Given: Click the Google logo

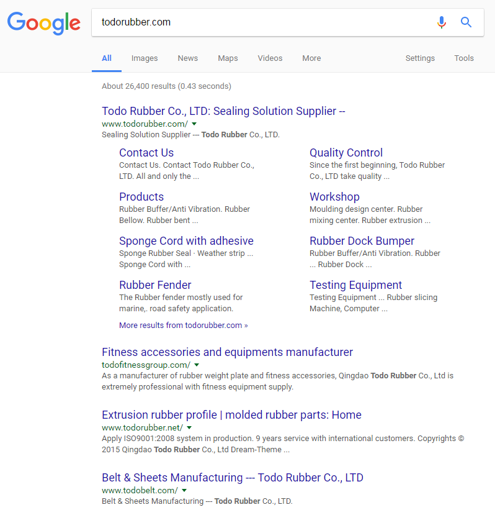Looking at the screenshot, I should point(43,22).
